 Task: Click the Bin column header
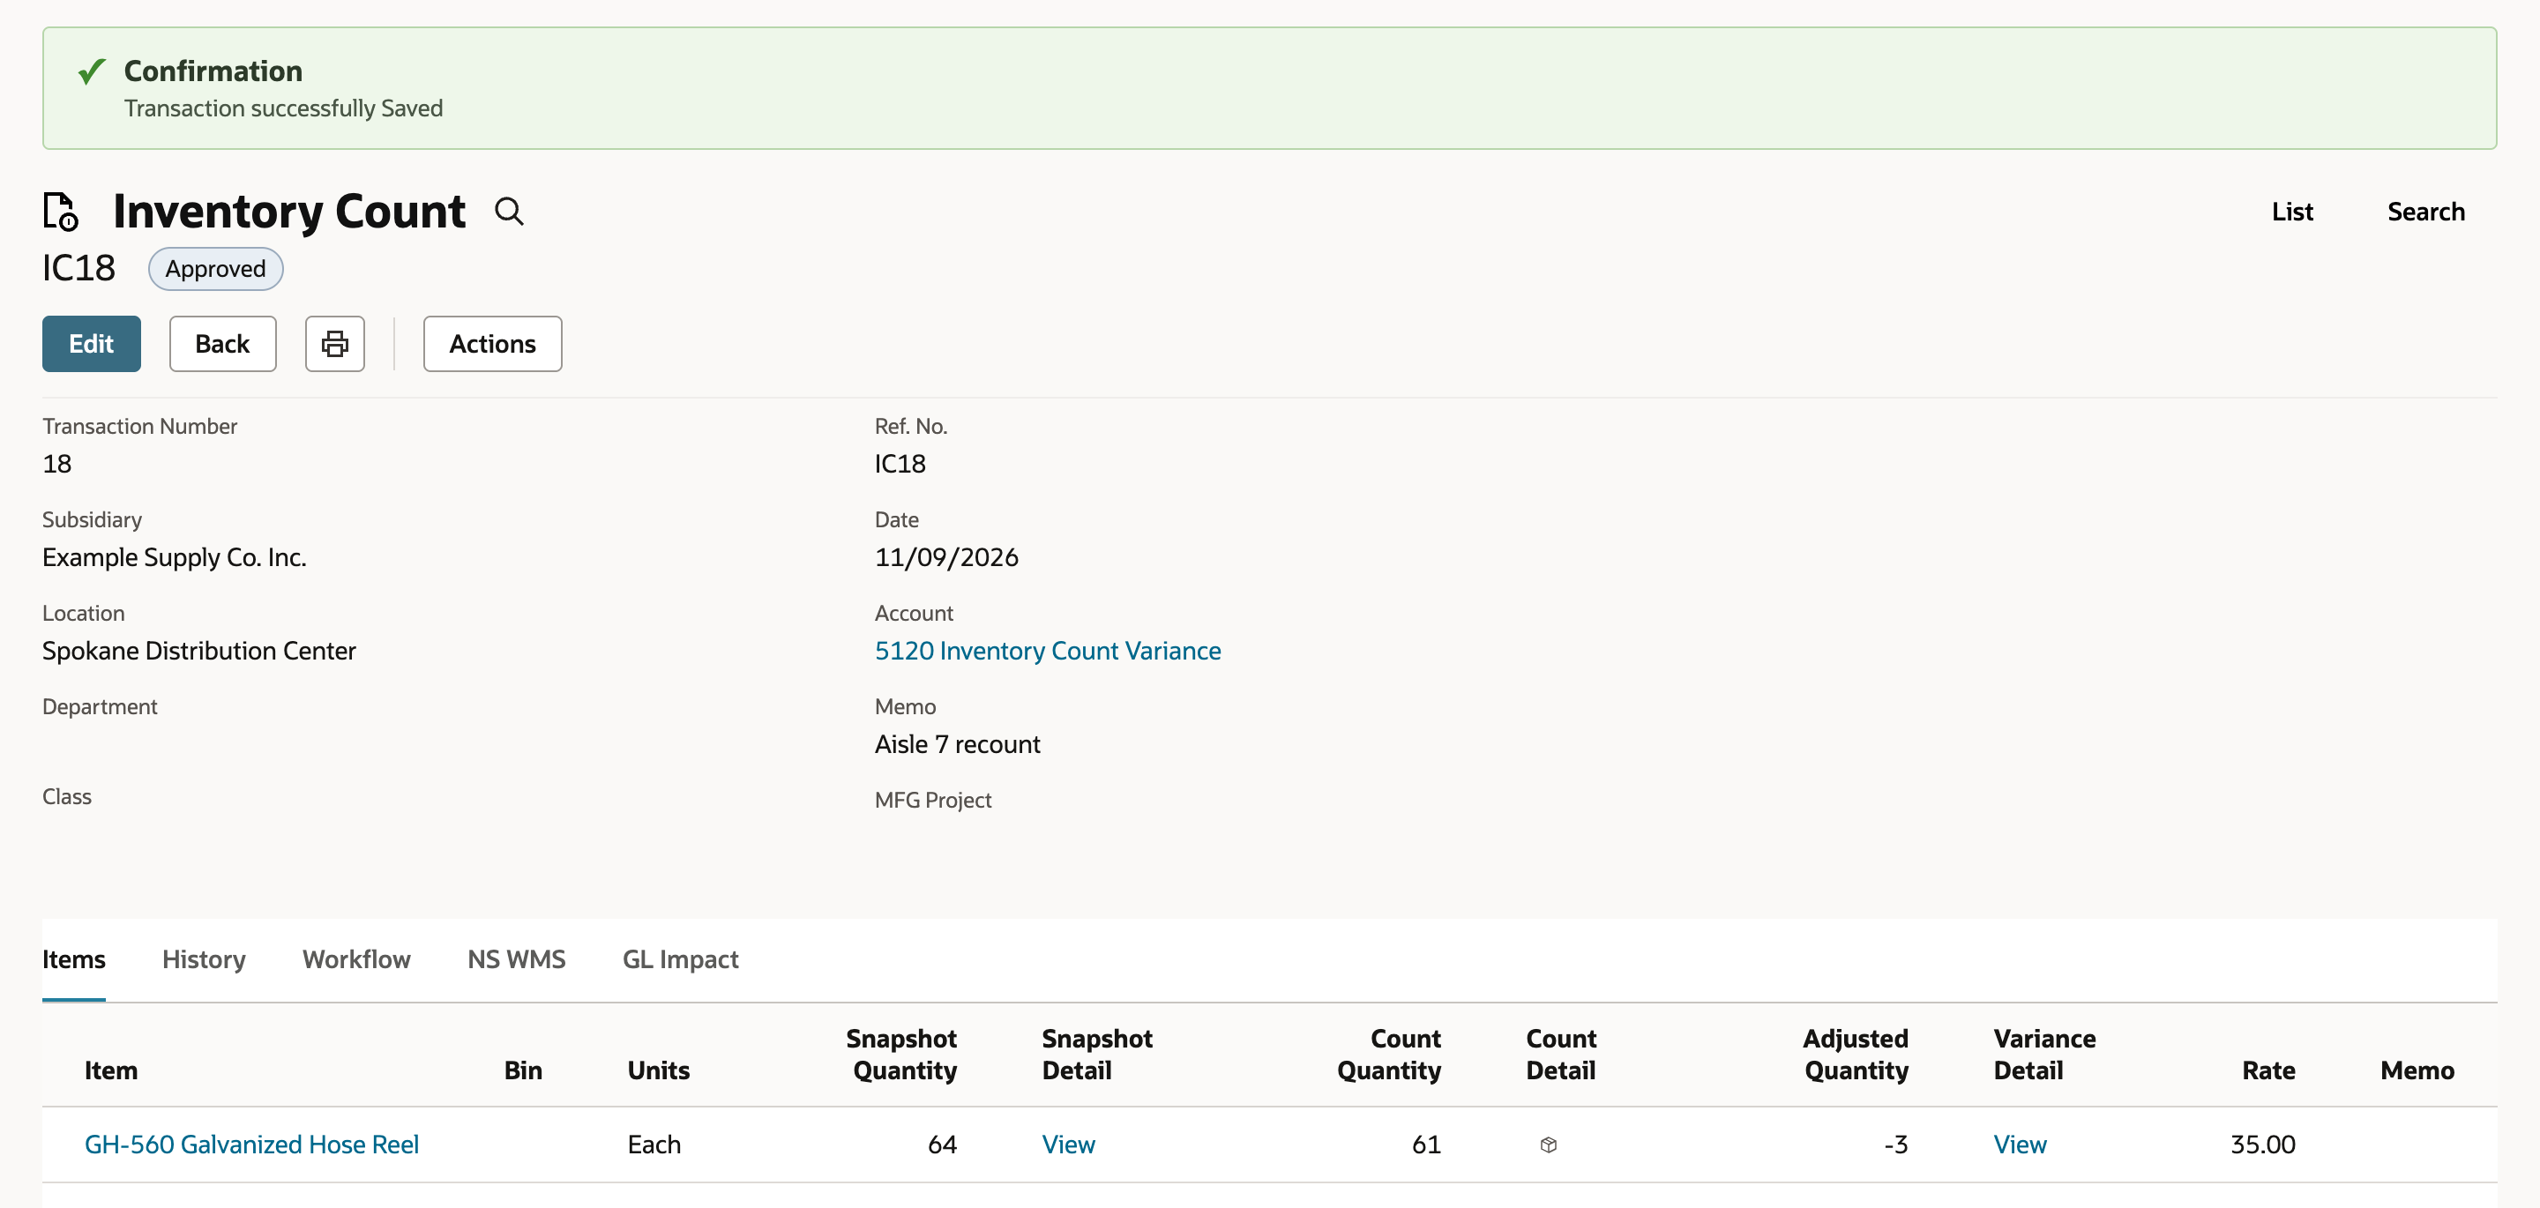click(x=524, y=1070)
